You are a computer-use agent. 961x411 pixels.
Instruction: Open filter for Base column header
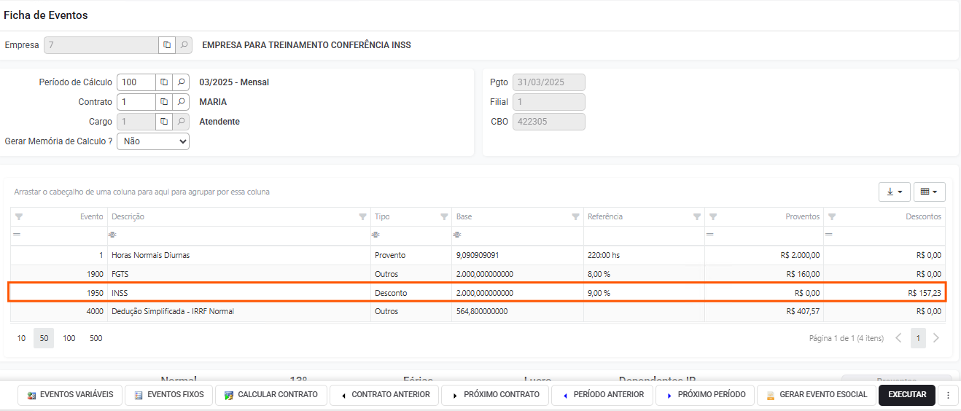click(576, 216)
